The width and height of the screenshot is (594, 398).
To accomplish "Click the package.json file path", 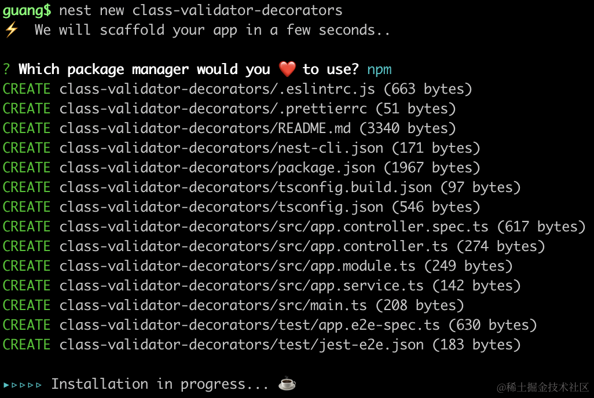I will [217, 168].
